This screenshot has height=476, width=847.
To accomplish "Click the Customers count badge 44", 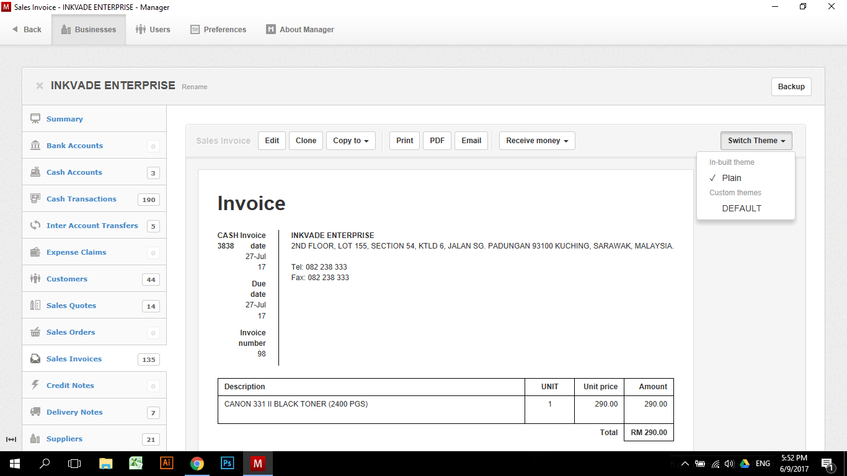I will click(151, 280).
